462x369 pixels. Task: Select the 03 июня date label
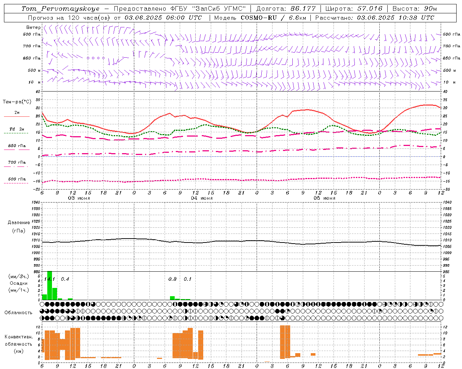coord(79,198)
